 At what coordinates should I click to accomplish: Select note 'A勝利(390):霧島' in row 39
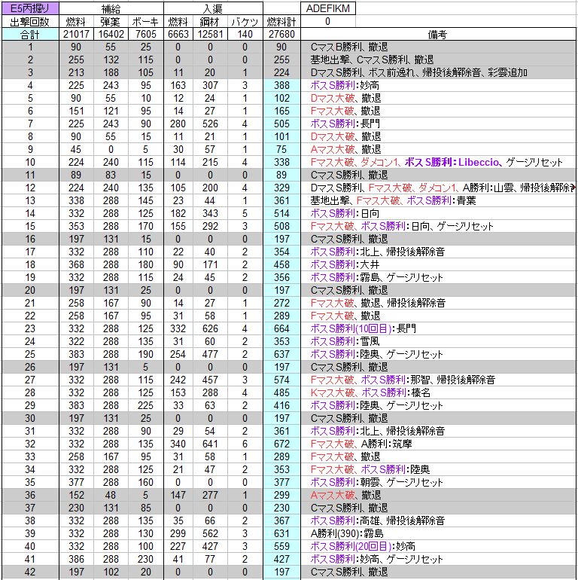point(347,534)
